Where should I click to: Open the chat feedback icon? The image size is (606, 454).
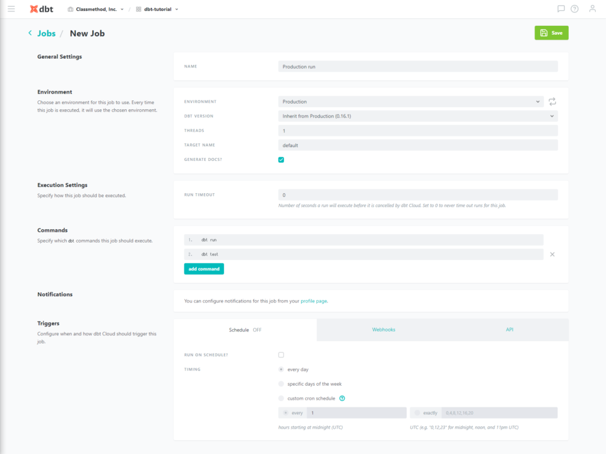(x=561, y=9)
